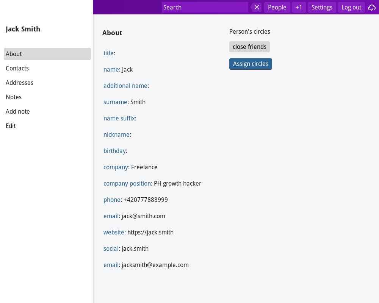Screen dimensions: 379x303
Task: Click the close friends circle tag
Action: [x=249, y=47]
